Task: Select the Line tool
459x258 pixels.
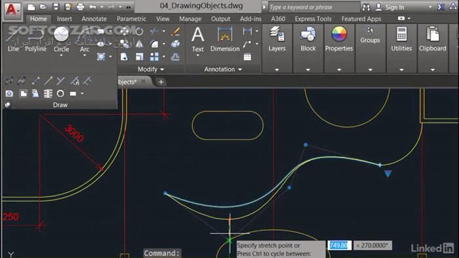Action: point(13,40)
